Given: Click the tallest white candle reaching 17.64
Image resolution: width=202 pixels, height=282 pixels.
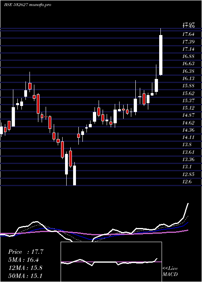Looking at the screenshot, I should tap(161, 55).
